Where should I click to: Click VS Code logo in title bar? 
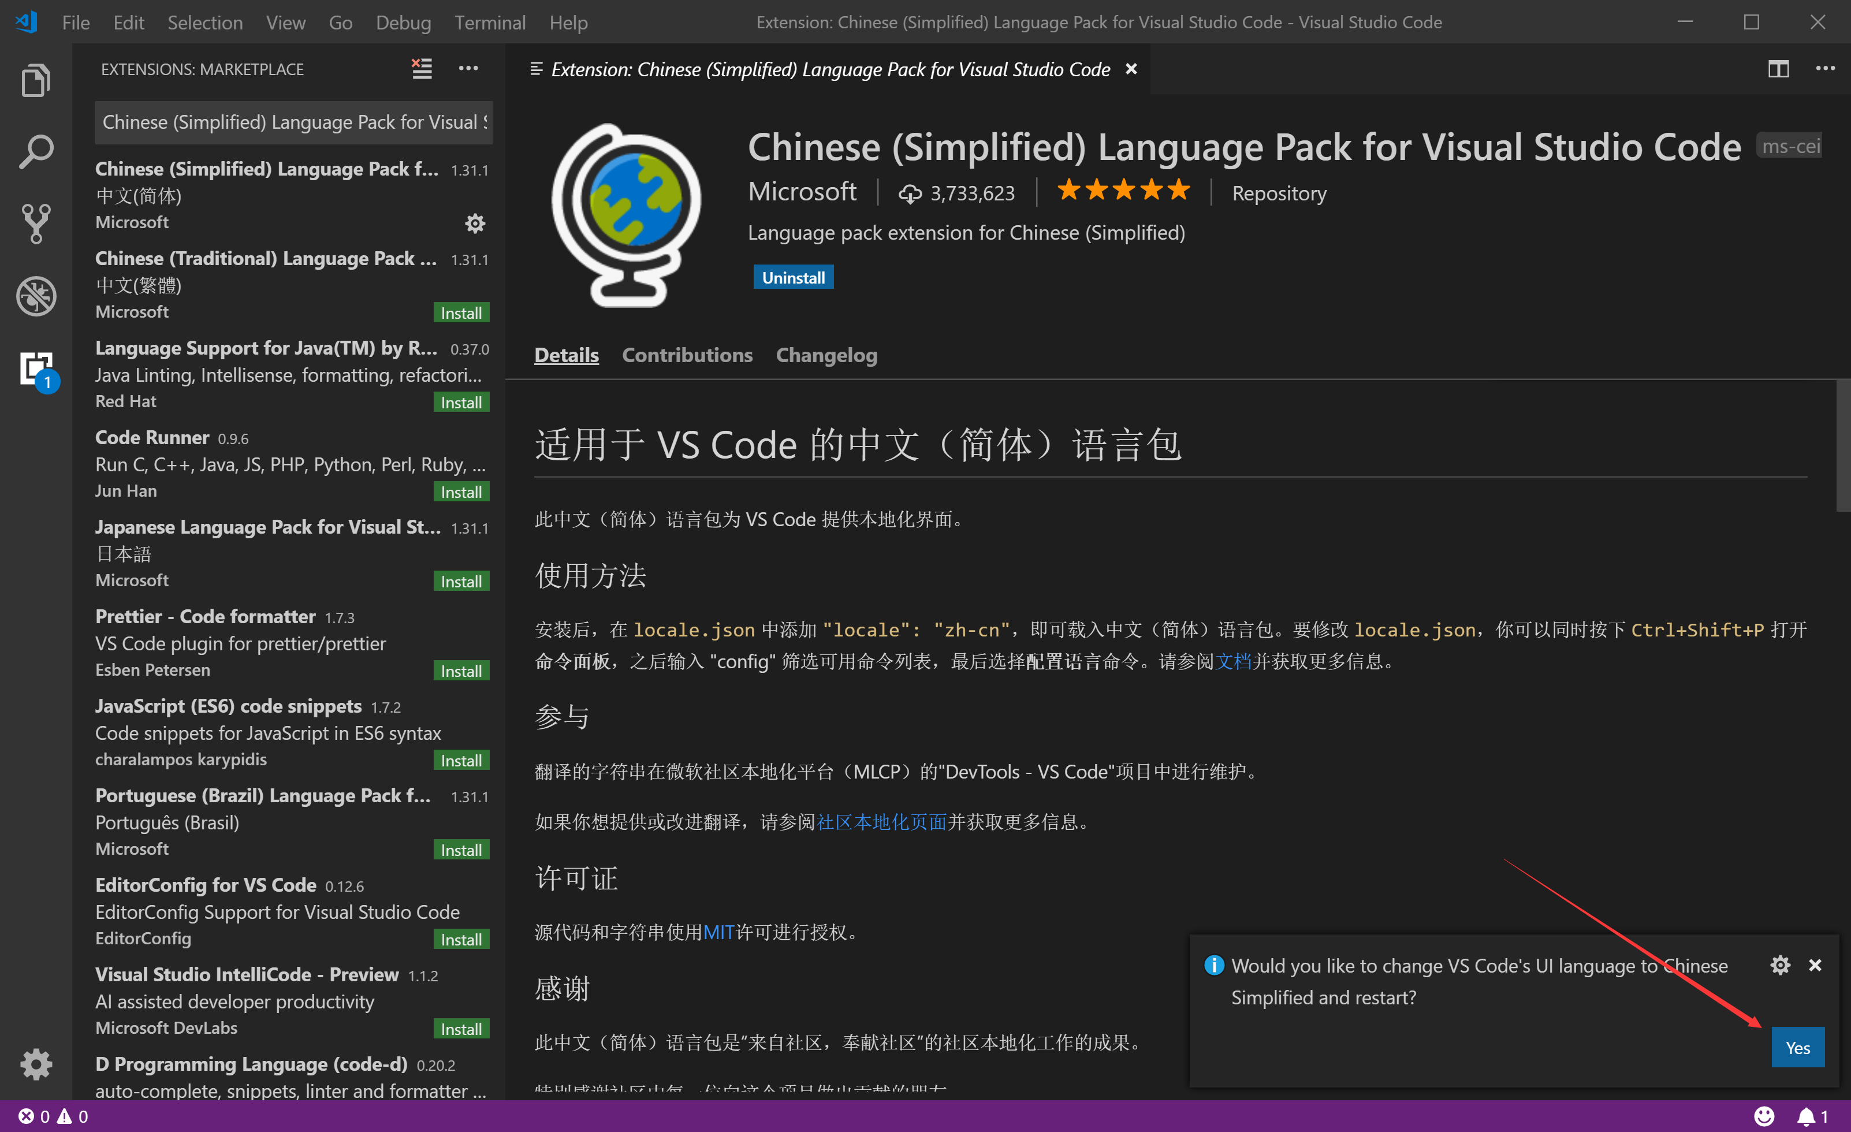tap(27, 22)
